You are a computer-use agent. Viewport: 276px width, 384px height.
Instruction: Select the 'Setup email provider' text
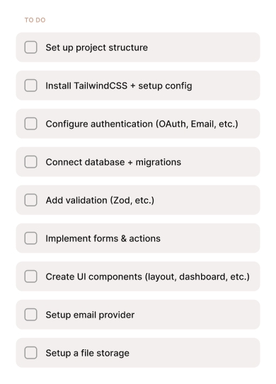(90, 315)
